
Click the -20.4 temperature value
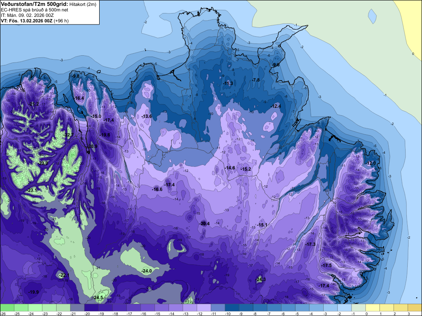coord(205,223)
